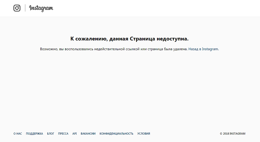Click the heading 'К сожалению, данная Страница недоступна.'
The height and width of the screenshot is (142, 260).
[x=129, y=39]
